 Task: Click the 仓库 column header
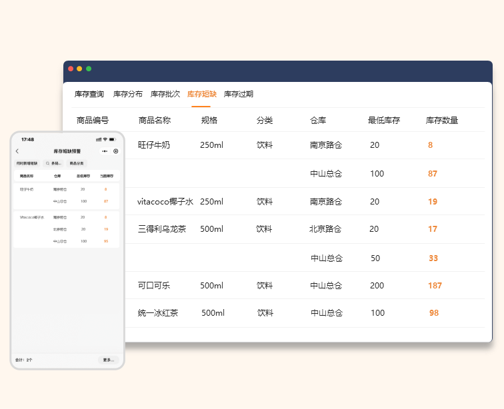(x=318, y=121)
